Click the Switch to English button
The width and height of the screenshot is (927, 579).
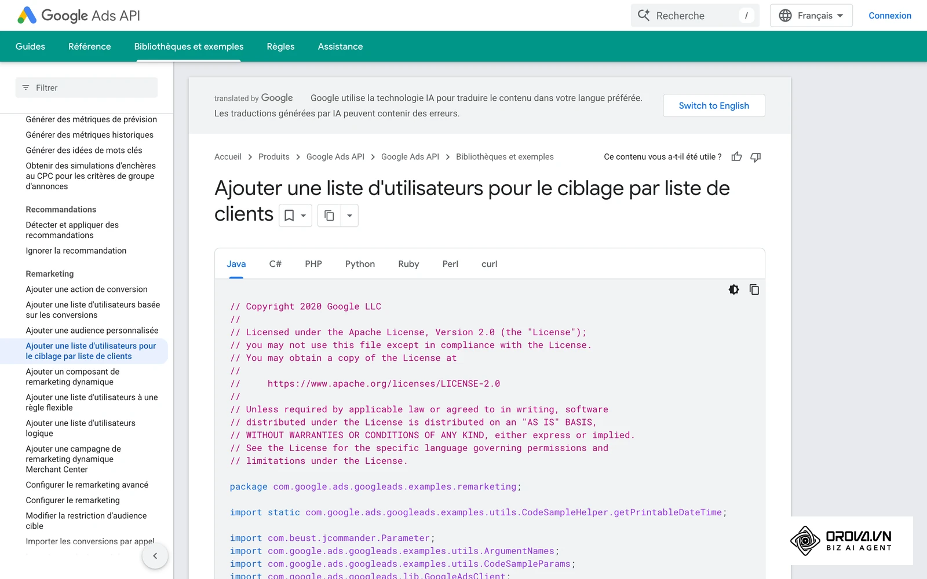click(714, 105)
